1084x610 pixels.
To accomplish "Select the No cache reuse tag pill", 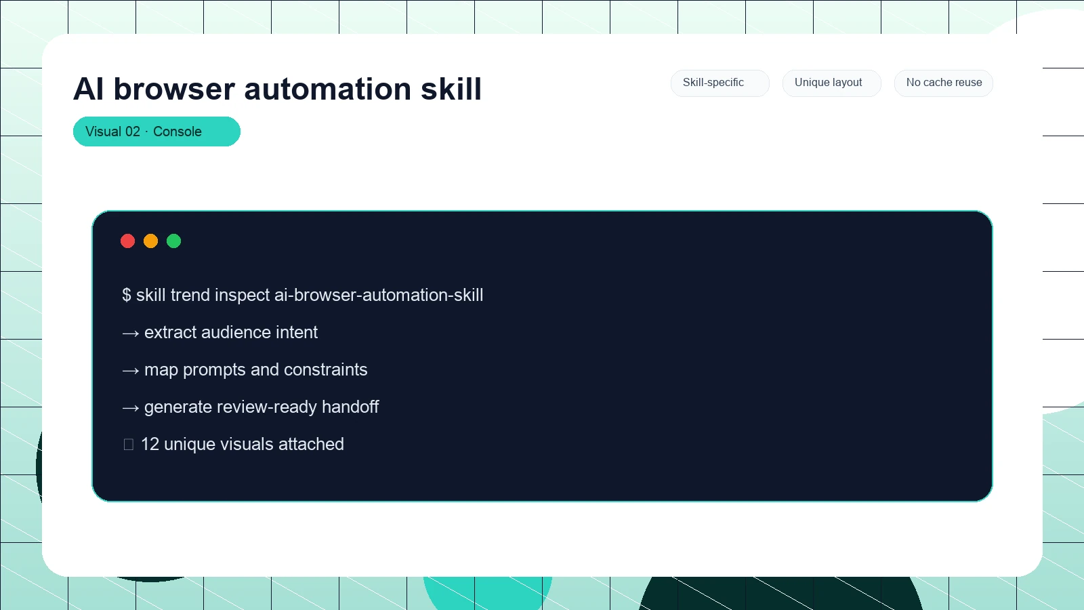I will click(943, 83).
